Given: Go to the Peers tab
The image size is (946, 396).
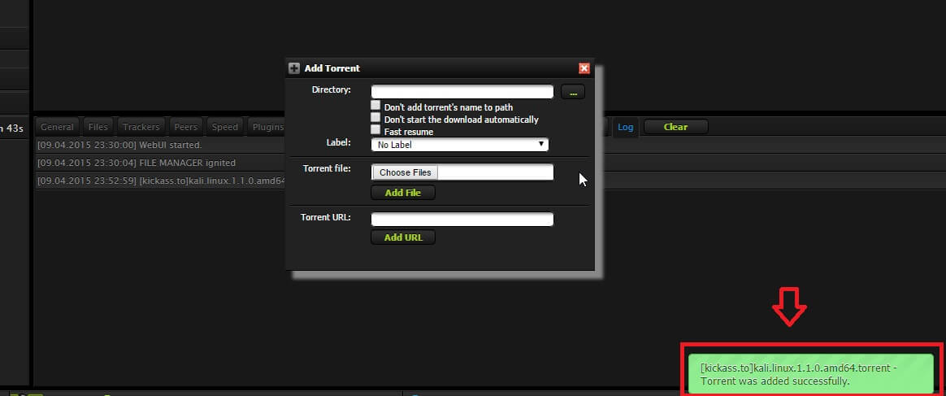Looking at the screenshot, I should click(186, 127).
